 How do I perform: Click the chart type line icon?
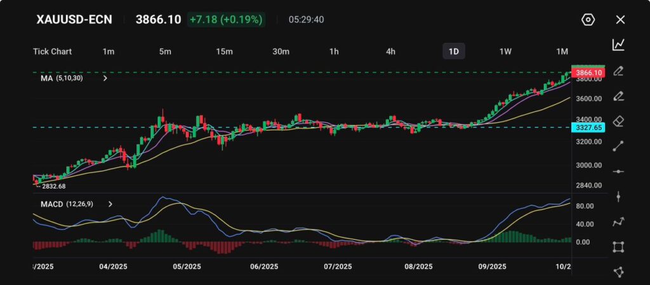(x=618, y=45)
